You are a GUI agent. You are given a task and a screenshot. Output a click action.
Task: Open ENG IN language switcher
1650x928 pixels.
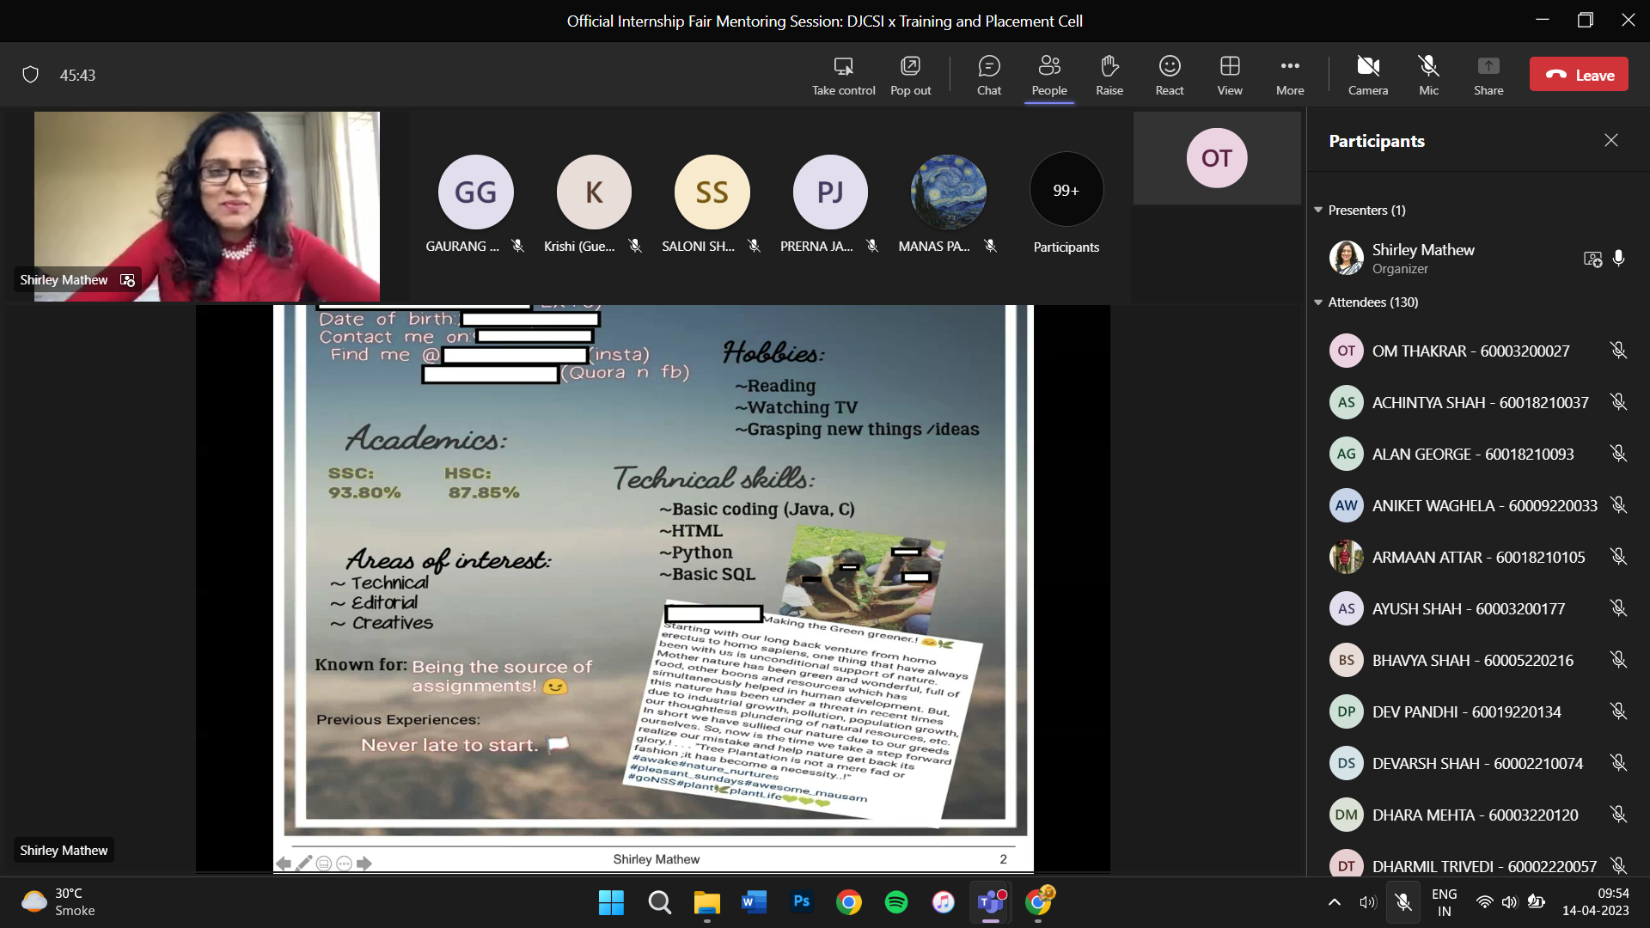(x=1445, y=902)
